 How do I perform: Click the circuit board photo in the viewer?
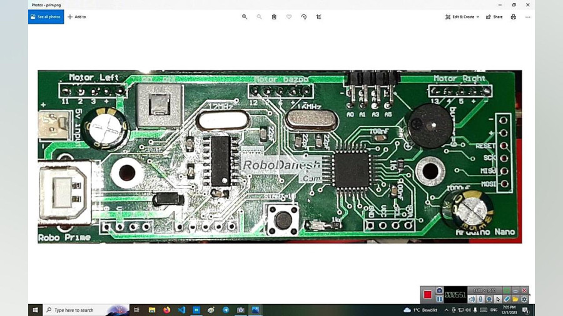point(280,157)
